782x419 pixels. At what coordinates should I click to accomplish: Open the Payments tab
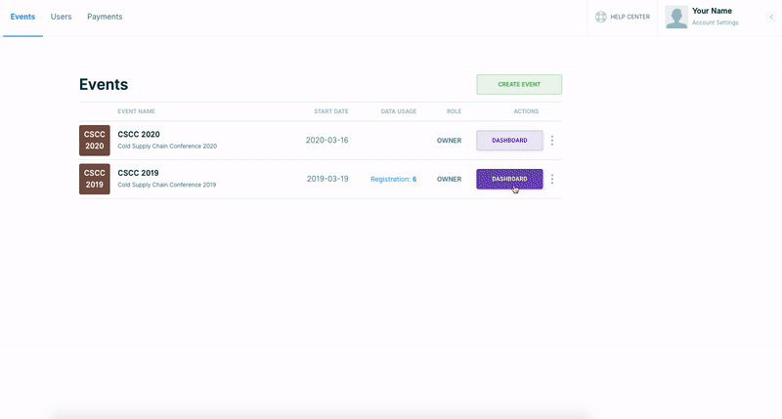point(105,17)
